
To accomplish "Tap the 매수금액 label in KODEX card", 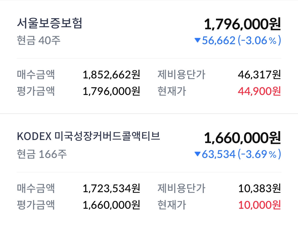I will [36, 188].
